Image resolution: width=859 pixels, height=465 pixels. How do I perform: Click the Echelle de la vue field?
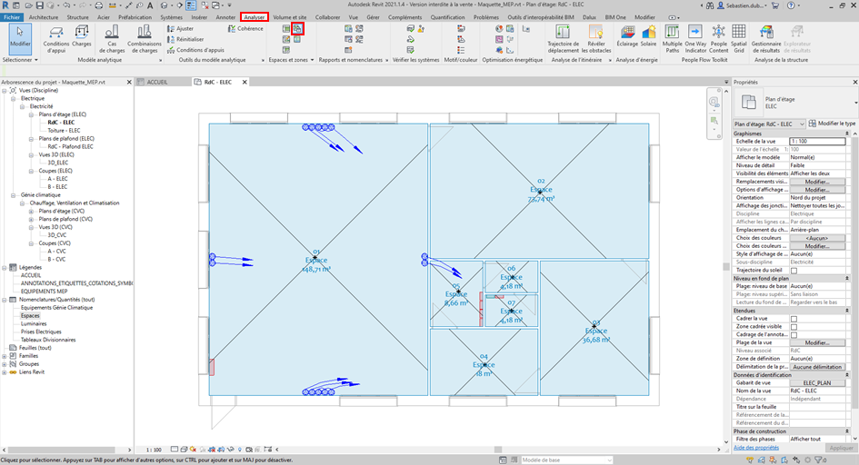pyautogui.click(x=816, y=142)
